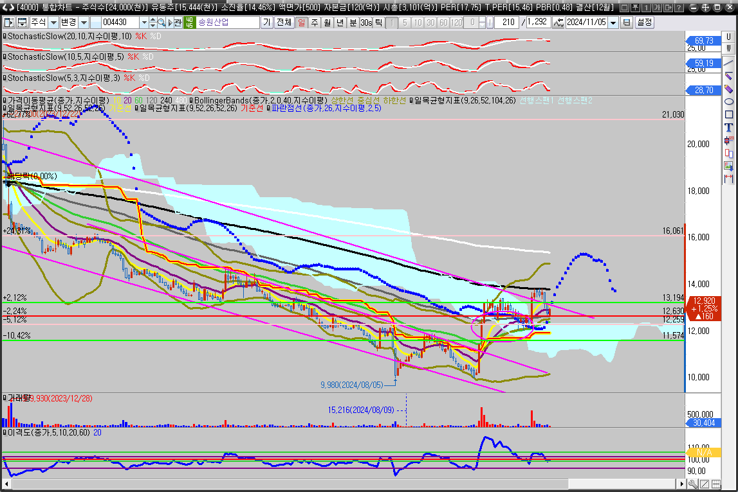Select the horizontal measurement tool
738x492 pixels.
tap(728, 178)
